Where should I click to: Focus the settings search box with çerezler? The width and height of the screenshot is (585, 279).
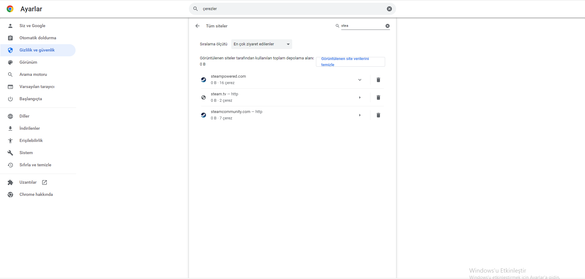tap(292, 9)
